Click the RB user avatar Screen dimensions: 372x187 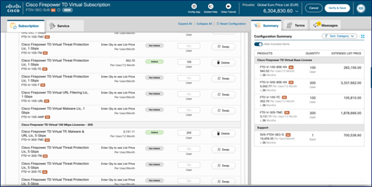coord(361,8)
